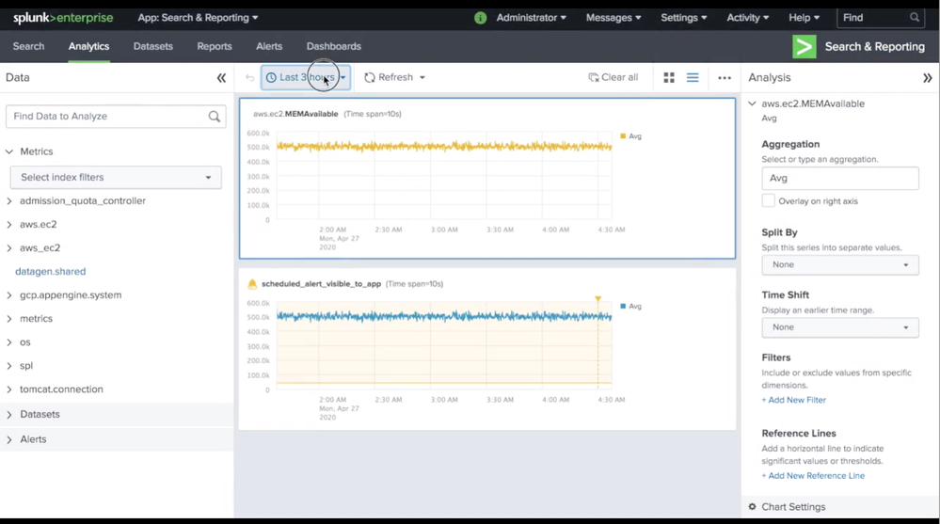This screenshot has height=524, width=940.
Task: Expand the admission_quota_controller node
Action: click(x=9, y=200)
